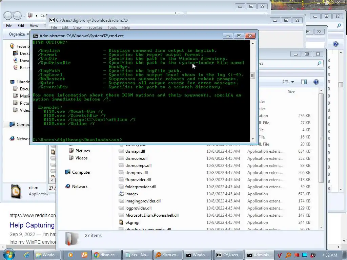
Task: Click the dism application thumbnail in details pane
Action: point(16,191)
